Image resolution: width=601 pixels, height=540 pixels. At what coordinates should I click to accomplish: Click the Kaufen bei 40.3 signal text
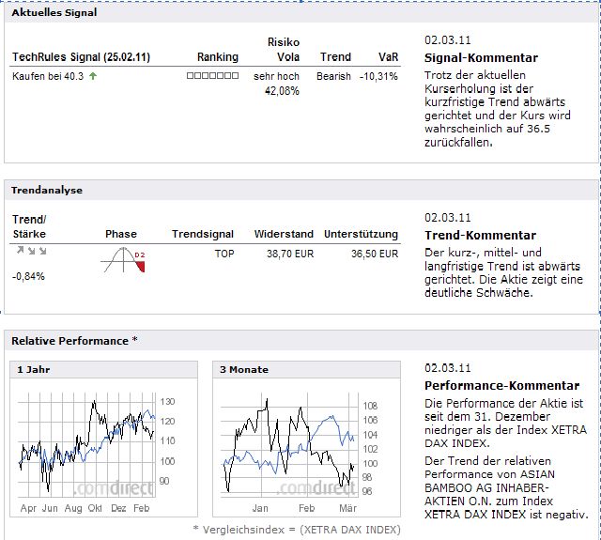click(48, 76)
